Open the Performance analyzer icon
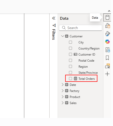Screen dimensions: 113x126 108,50
